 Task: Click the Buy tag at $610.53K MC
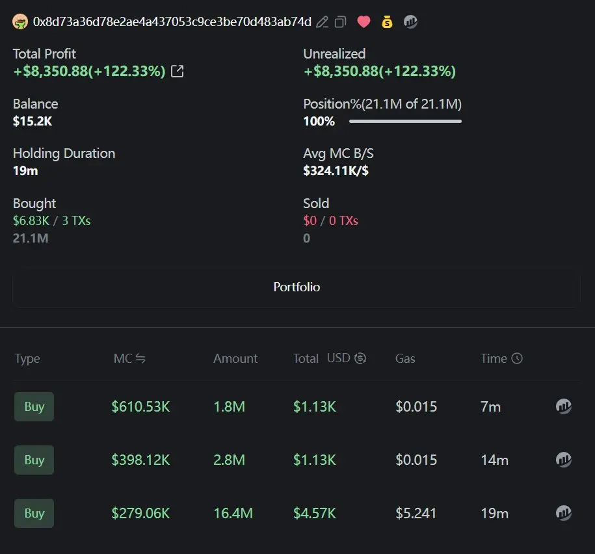tap(34, 407)
